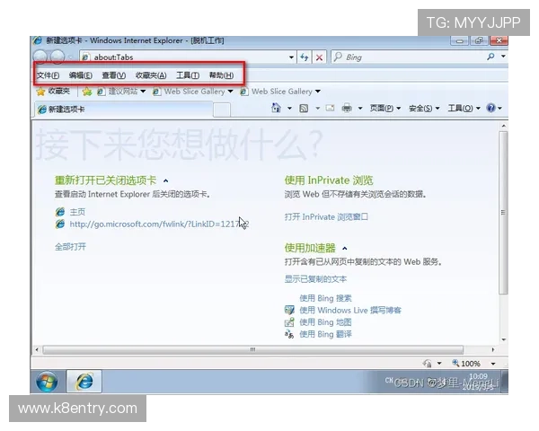This screenshot has height=431, width=539.
Task: Open the Print dropdown arrow
Action: (x=360, y=109)
